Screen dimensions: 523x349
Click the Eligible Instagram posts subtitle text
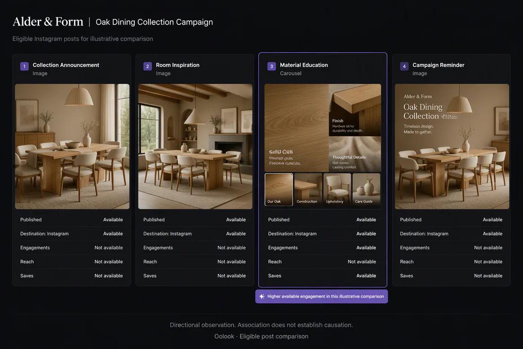(83, 39)
